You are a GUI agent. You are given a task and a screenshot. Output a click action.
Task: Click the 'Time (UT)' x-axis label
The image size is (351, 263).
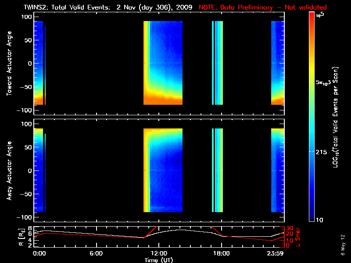pos(159,260)
